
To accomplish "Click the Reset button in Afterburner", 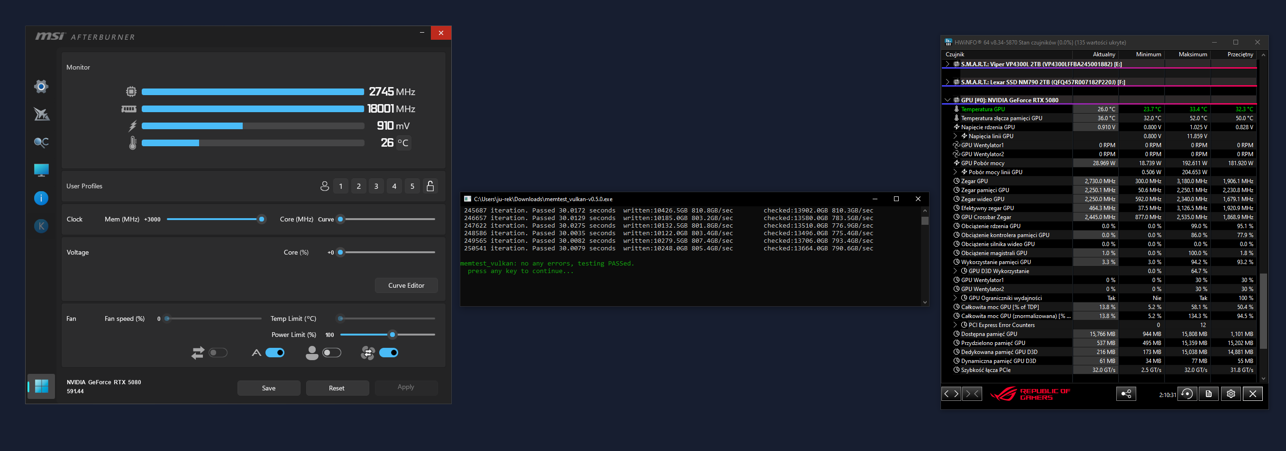I will (337, 388).
